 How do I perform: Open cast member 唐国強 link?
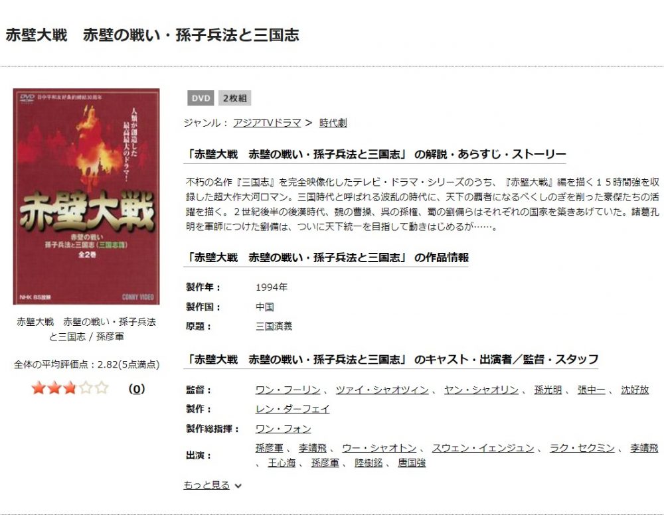click(412, 463)
